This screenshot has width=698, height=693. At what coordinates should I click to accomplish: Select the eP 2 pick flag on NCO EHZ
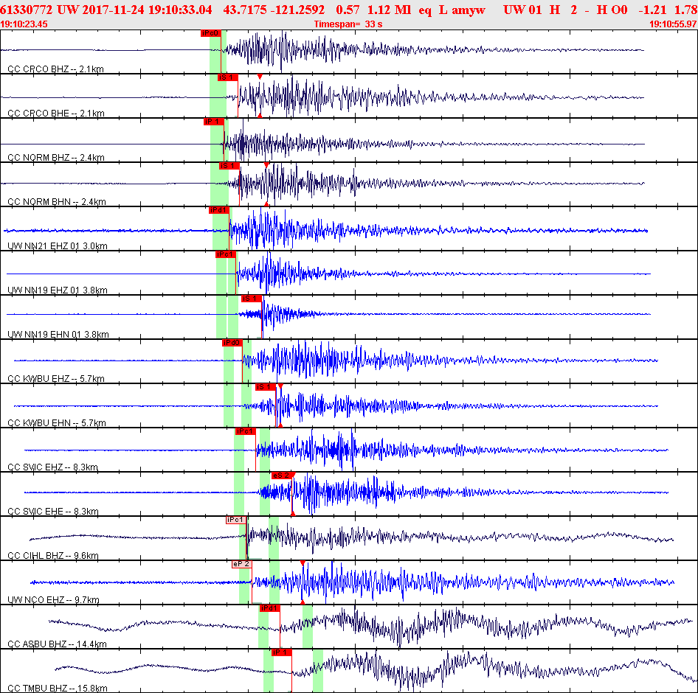tap(242, 564)
